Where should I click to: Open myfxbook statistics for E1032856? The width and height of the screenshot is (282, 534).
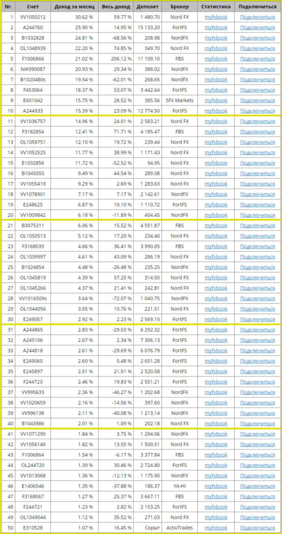(x=216, y=163)
